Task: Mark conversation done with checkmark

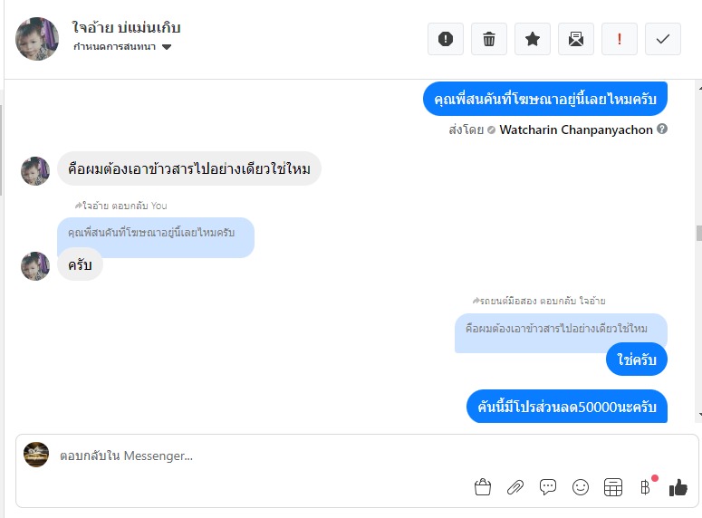Action: pyautogui.click(x=663, y=39)
